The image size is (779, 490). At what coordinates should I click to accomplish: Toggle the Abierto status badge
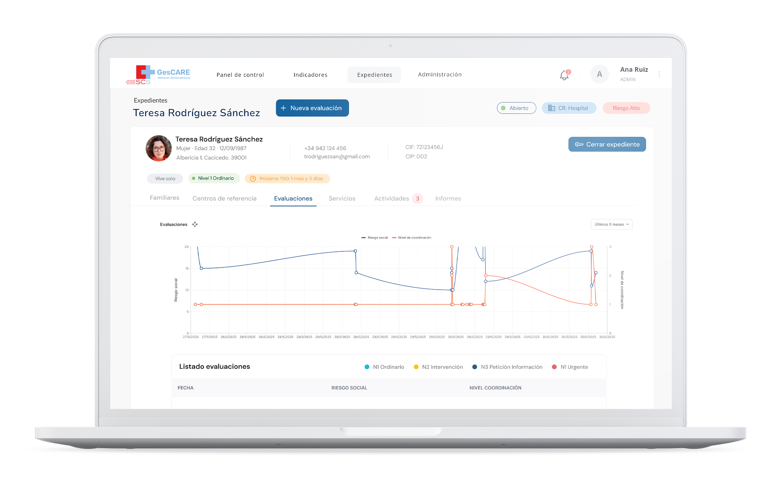coord(516,108)
